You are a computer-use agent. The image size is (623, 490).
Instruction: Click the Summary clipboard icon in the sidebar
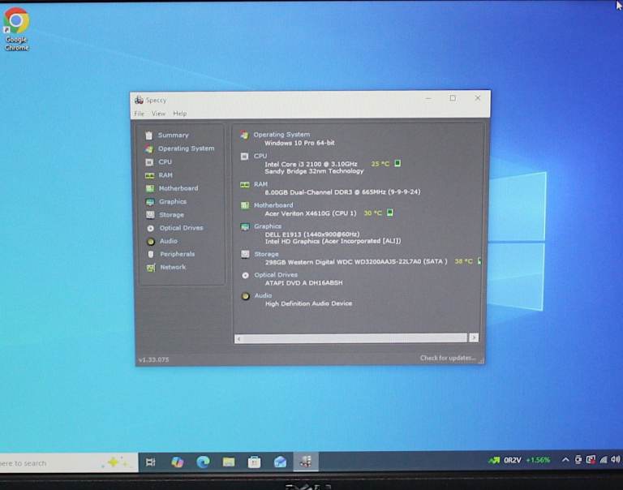click(149, 135)
